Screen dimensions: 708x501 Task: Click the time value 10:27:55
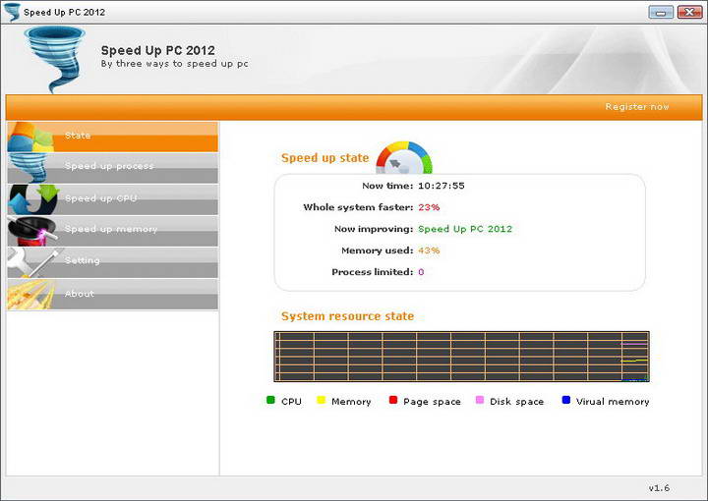pyautogui.click(x=442, y=186)
